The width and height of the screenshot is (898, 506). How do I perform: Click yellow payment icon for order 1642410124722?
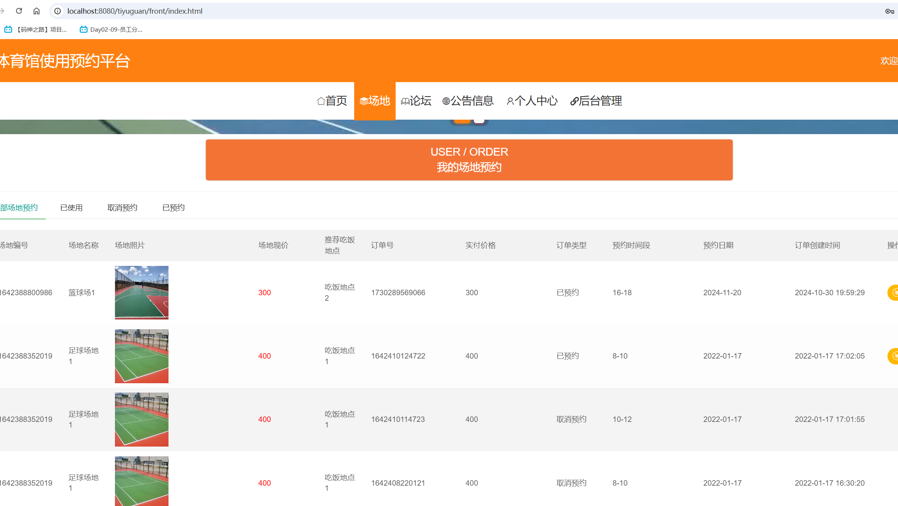coord(894,356)
